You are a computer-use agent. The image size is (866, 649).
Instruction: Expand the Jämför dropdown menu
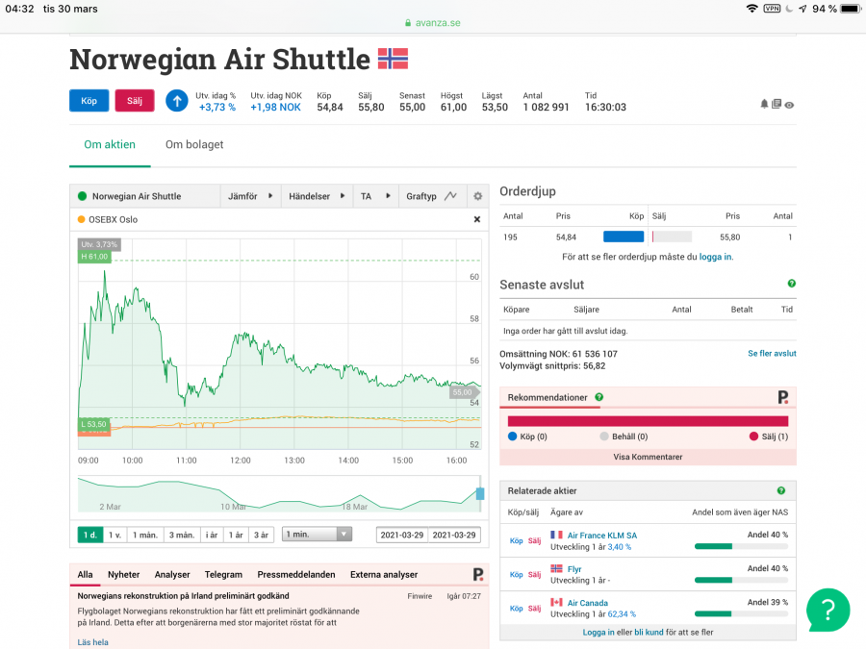pos(250,196)
